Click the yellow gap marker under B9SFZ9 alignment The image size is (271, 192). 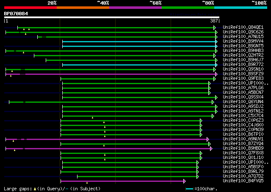(x=11, y=76)
